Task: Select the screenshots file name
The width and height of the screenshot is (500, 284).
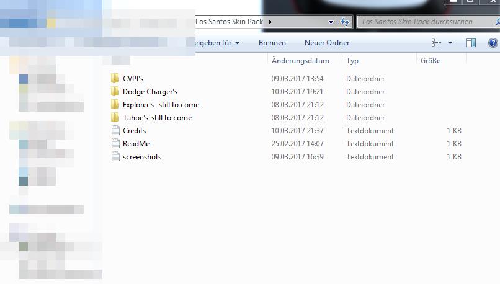Action: coord(142,157)
